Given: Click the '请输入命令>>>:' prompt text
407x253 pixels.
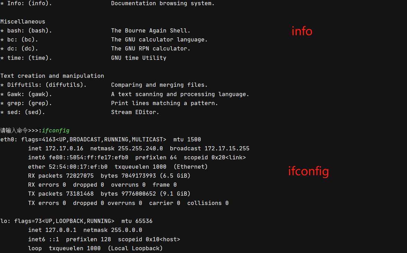Looking at the screenshot, I should pyautogui.click(x=21, y=130).
